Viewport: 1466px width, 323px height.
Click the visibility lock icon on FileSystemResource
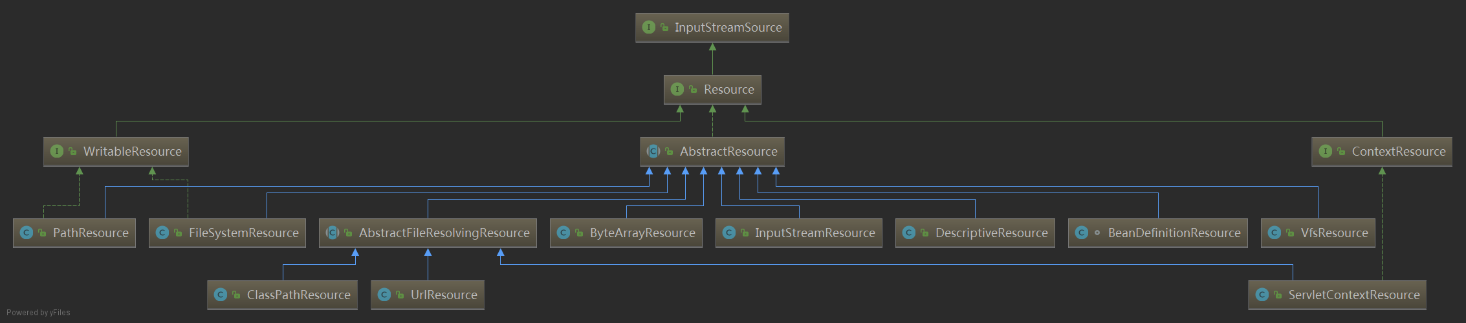(178, 233)
